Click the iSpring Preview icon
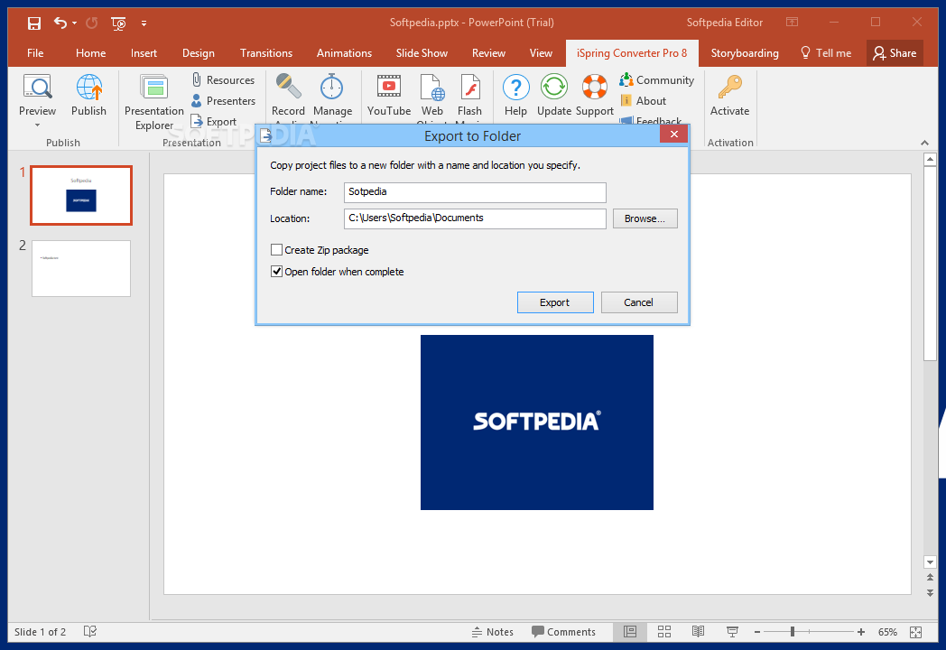The width and height of the screenshot is (946, 650). pos(37,87)
